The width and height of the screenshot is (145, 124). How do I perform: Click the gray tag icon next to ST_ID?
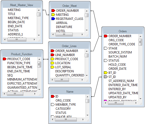pyautogui.click(x=106, y=77)
